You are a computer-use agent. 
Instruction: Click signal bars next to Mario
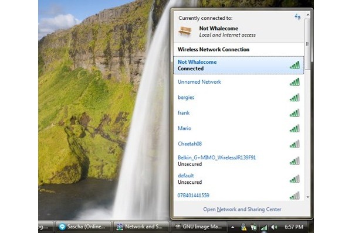point(295,129)
